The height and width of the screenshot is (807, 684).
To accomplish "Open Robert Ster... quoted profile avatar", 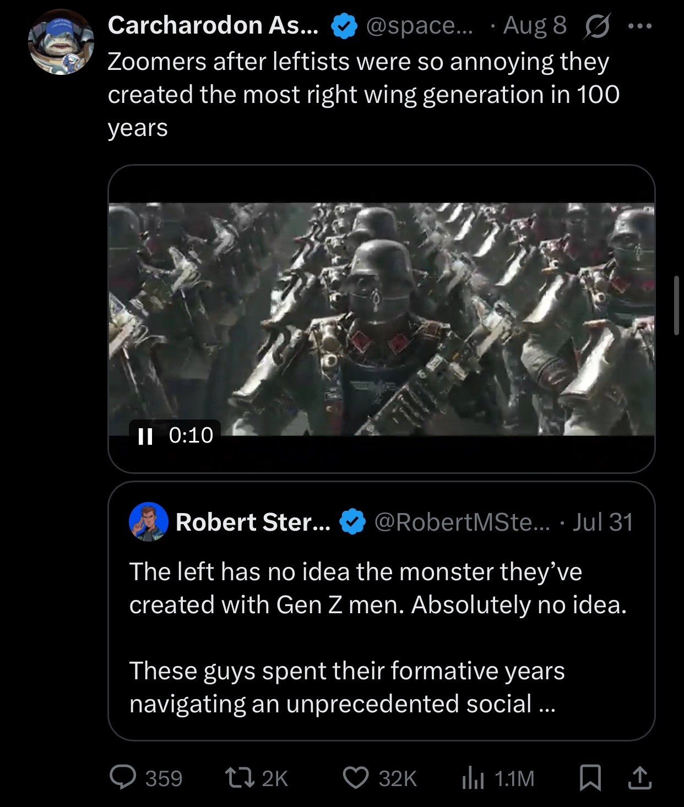I will (x=149, y=522).
